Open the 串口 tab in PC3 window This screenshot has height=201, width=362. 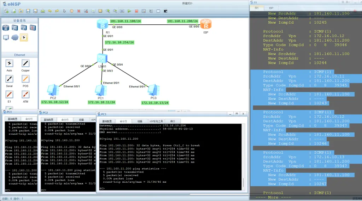[x=173, y=121]
